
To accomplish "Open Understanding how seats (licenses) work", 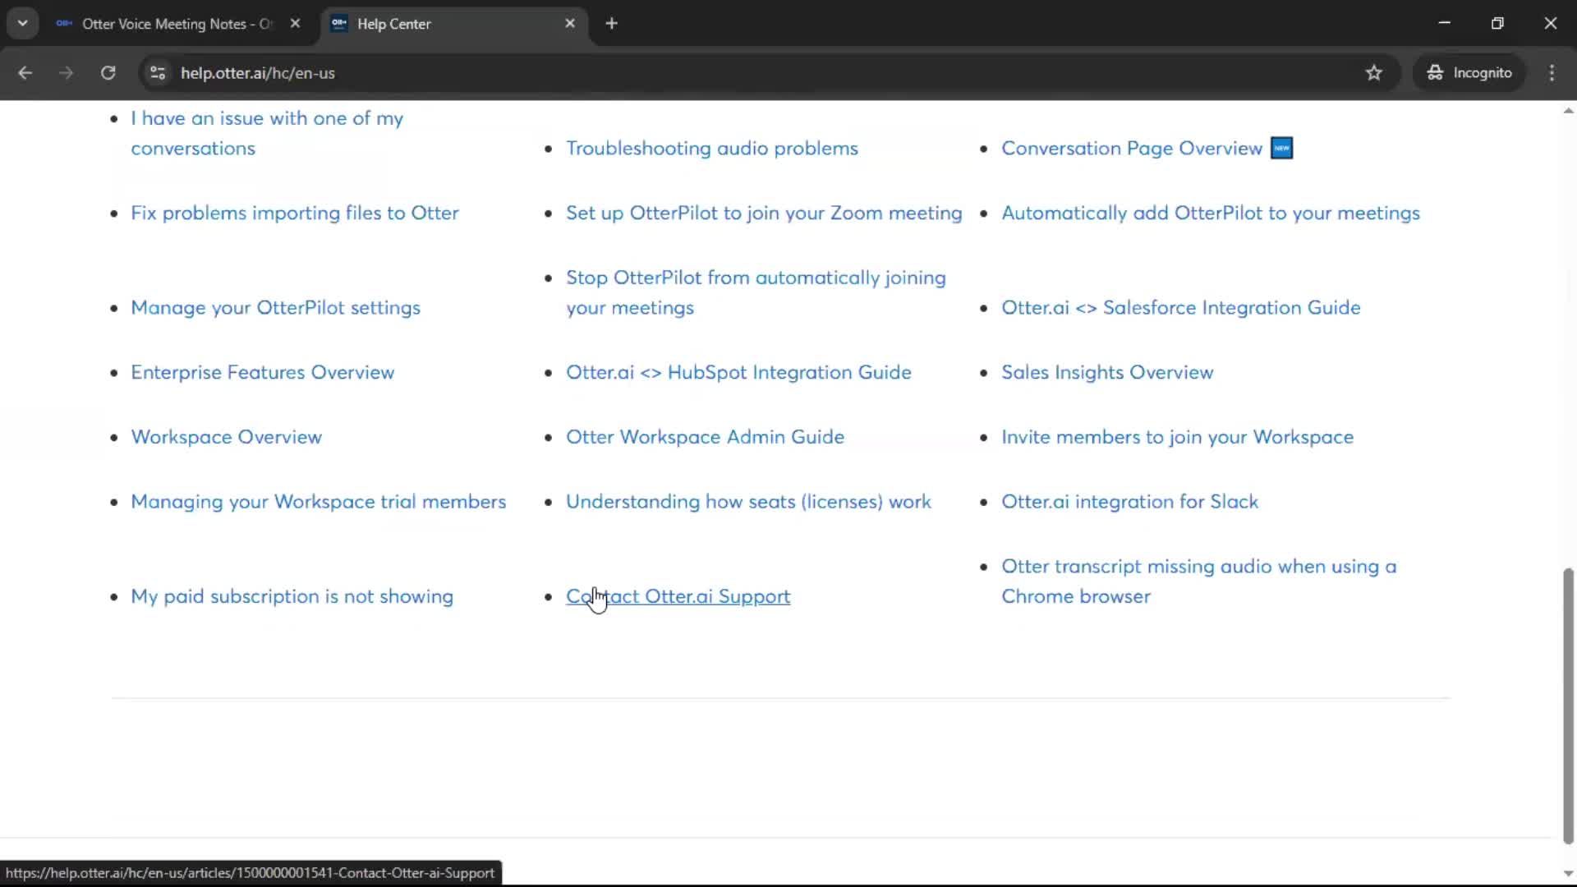I will click(748, 502).
